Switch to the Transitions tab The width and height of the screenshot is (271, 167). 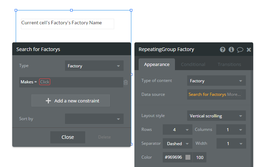(229, 64)
